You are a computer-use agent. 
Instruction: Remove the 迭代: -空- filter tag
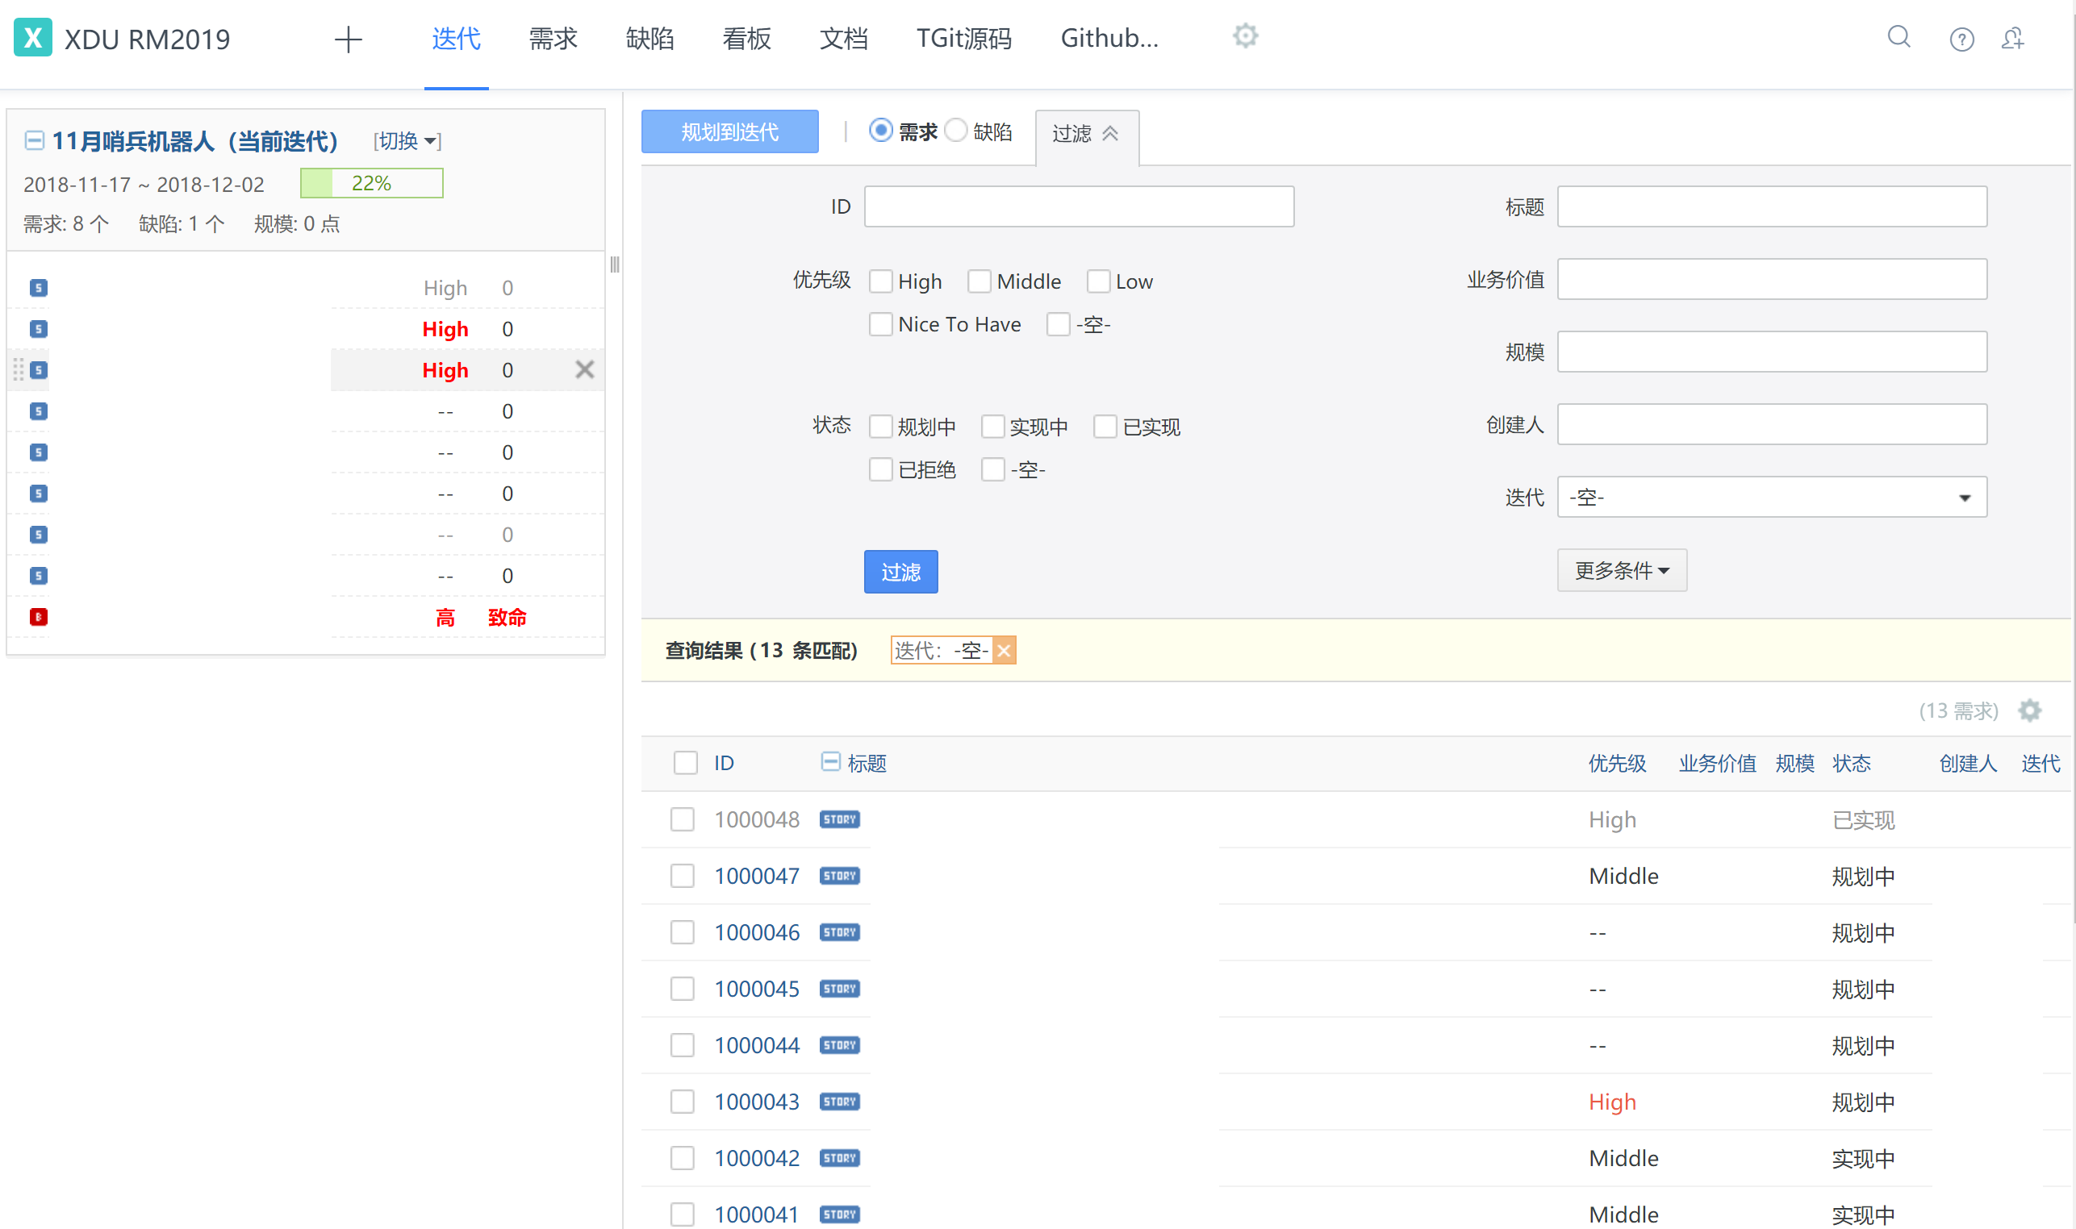1003,650
